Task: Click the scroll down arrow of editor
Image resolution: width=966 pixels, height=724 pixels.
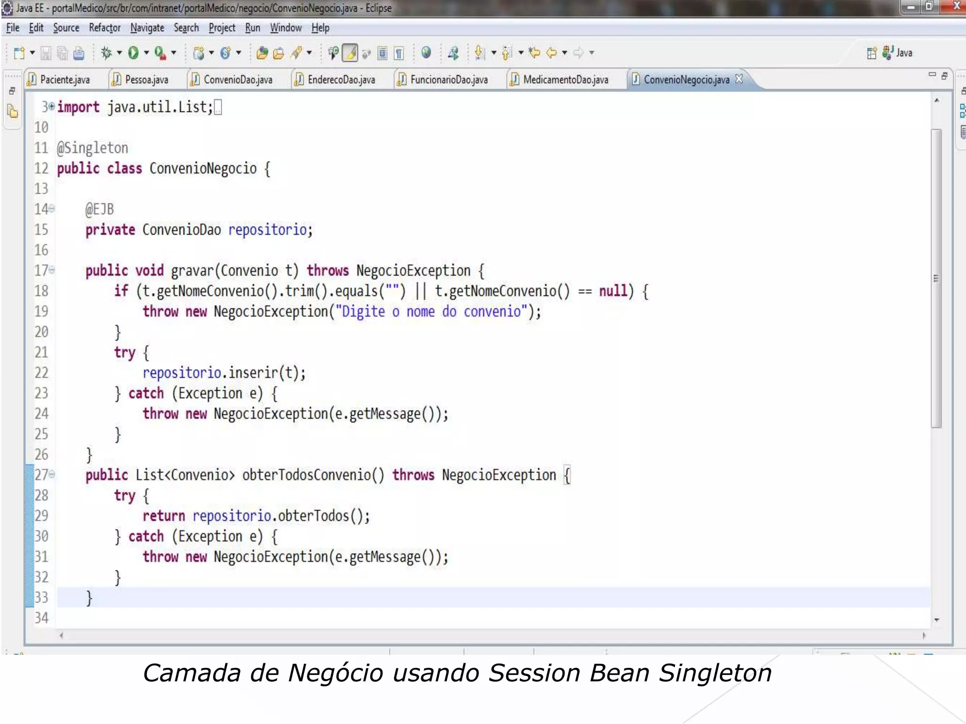Action: click(x=936, y=620)
